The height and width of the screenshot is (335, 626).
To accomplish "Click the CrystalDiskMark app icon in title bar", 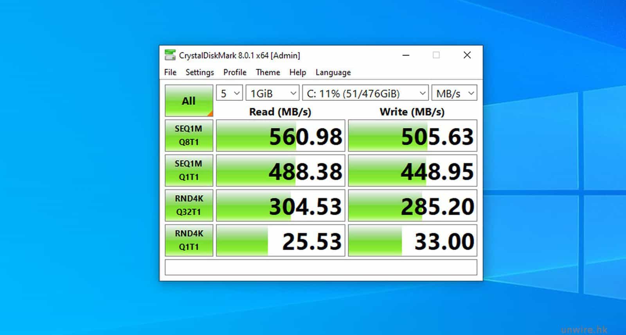I will coord(170,55).
